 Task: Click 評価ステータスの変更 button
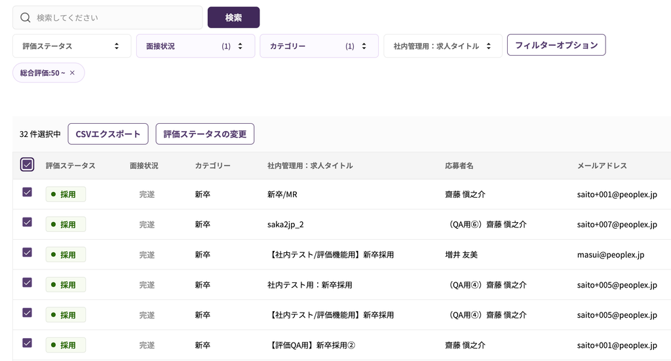click(204, 134)
